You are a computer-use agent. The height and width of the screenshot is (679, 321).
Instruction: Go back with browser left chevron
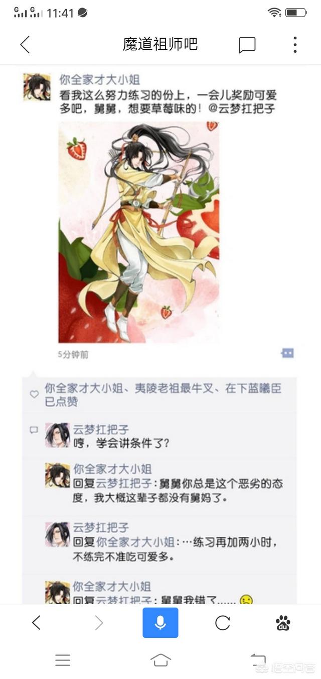tap(36, 623)
